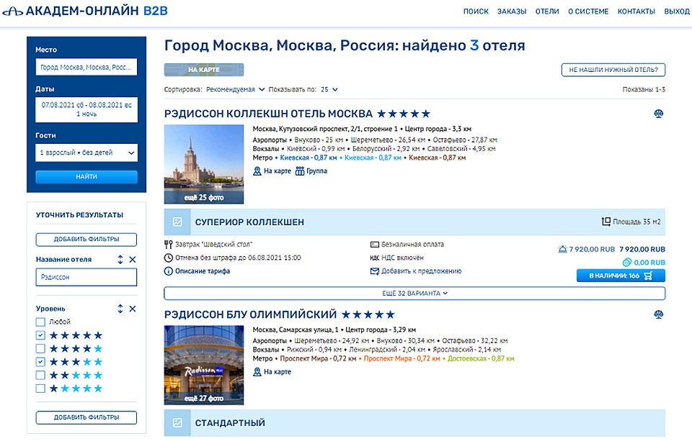
Task: Click Описание тарифа link
Action: point(203,271)
